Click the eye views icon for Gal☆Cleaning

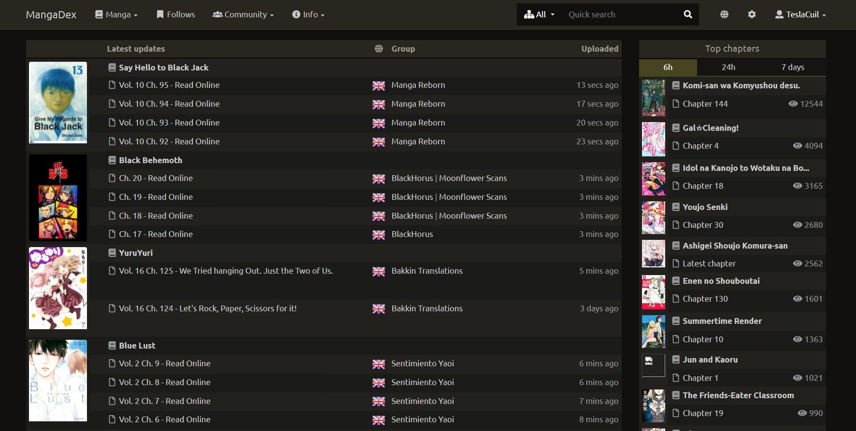click(797, 146)
